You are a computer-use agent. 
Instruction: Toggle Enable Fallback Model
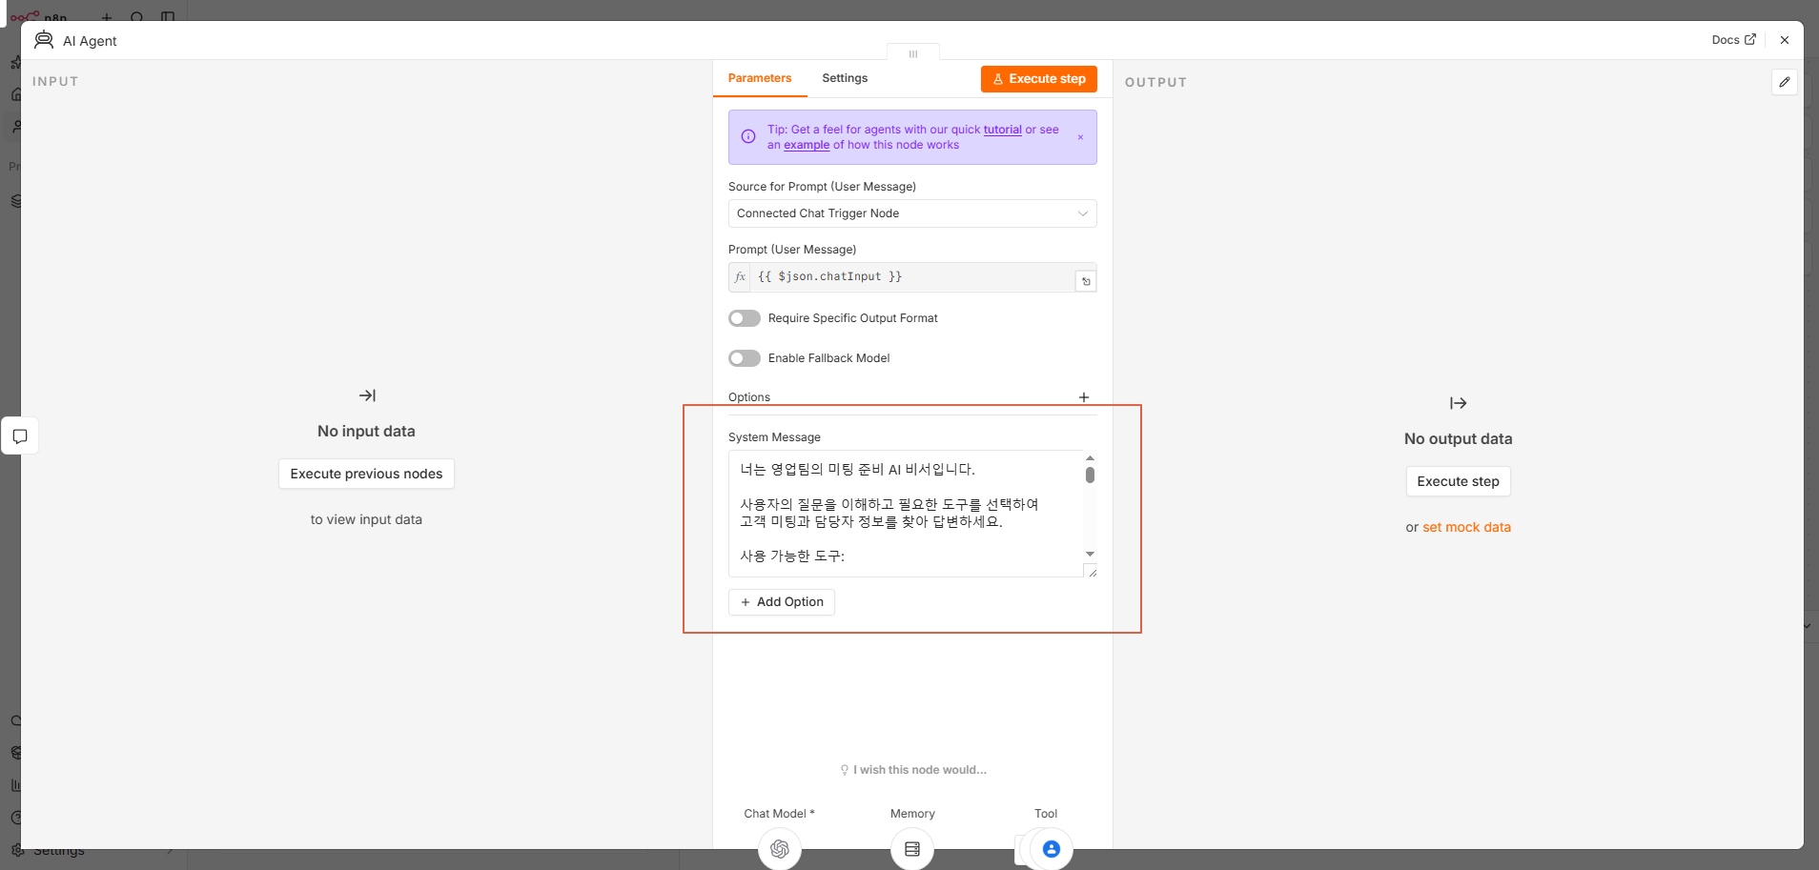[x=745, y=358]
